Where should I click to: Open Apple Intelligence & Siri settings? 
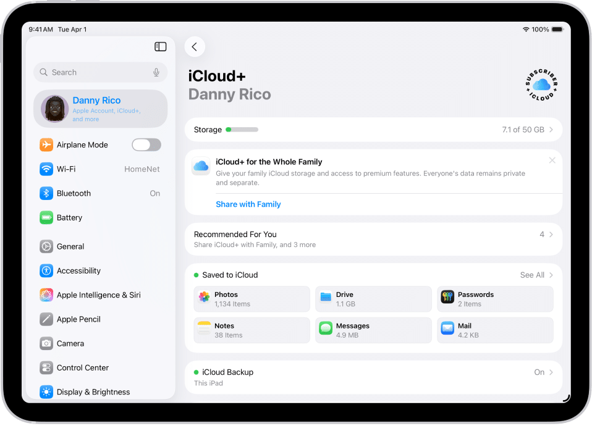coord(100,295)
